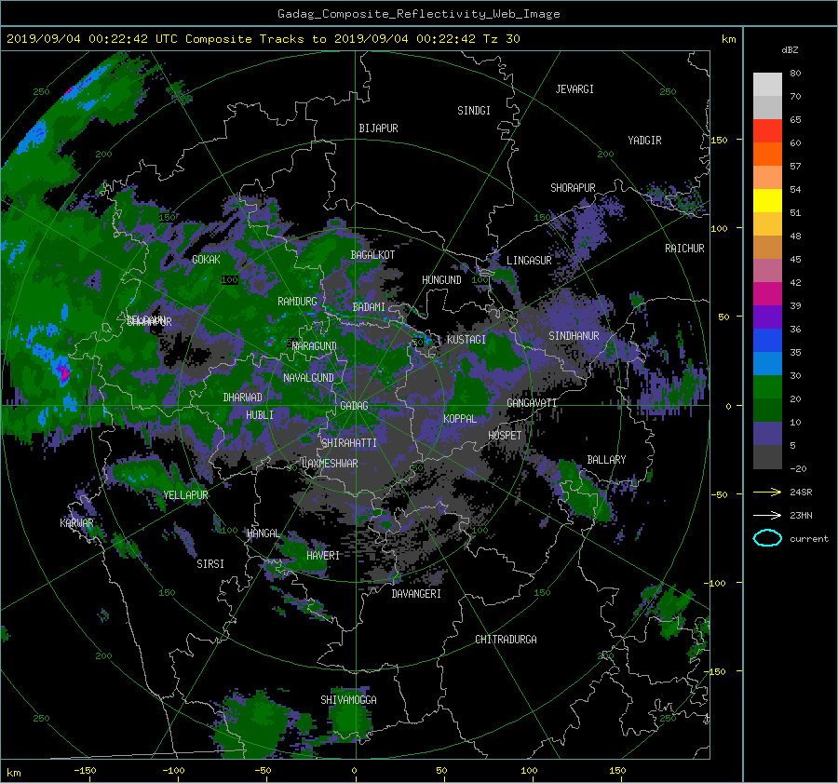Click the LINGASUR city label
838x783 pixels.
pos(529,261)
